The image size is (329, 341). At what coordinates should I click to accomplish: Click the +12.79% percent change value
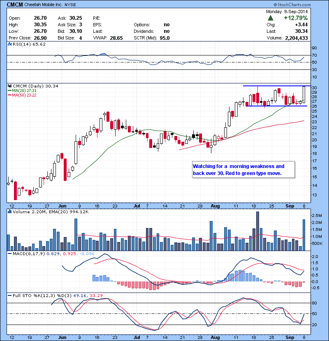pos(296,18)
